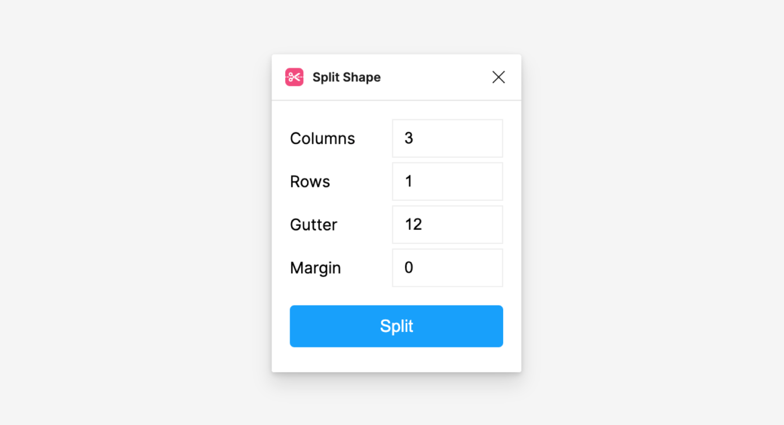The width and height of the screenshot is (784, 425).
Task: Select the Rows input showing 1
Action: pyautogui.click(x=447, y=181)
